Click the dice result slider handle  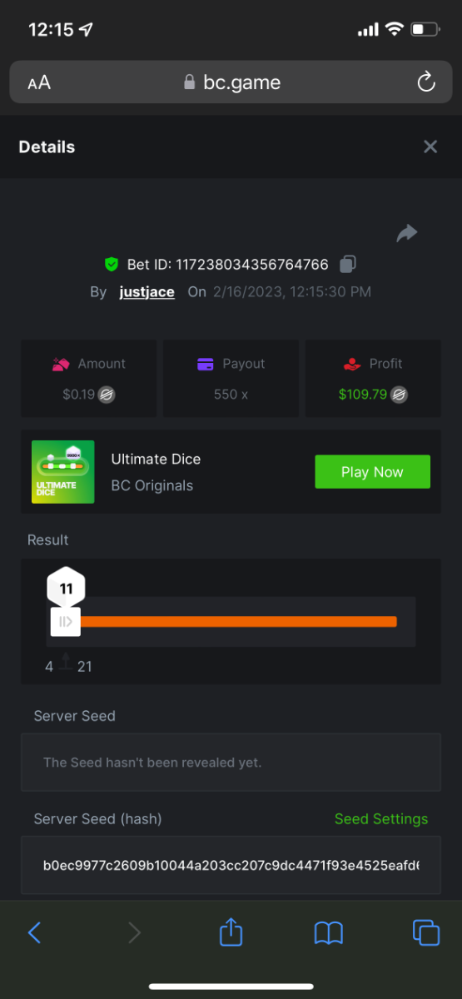pos(66,621)
